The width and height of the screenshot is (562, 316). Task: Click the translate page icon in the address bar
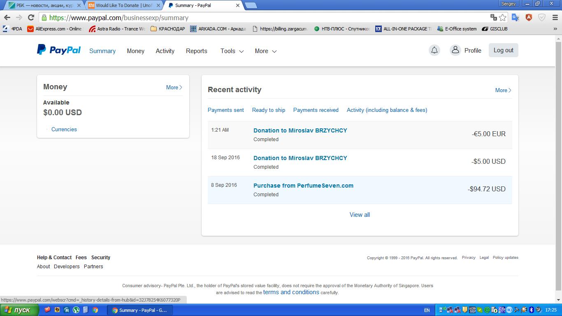(493, 18)
